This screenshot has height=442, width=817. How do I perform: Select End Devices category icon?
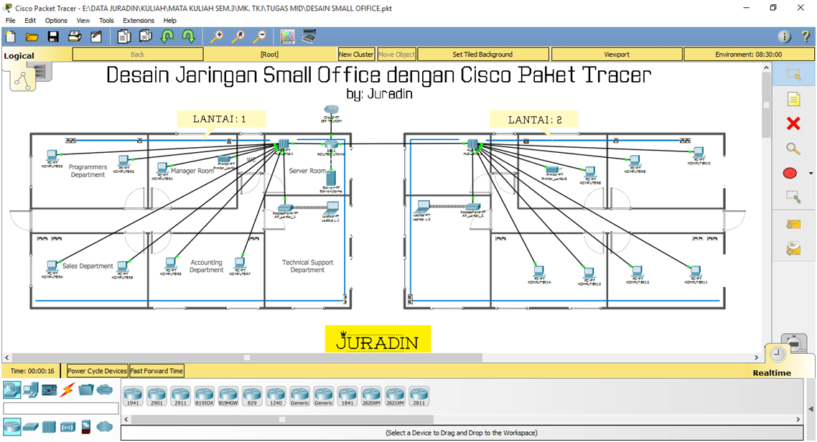click(x=31, y=390)
